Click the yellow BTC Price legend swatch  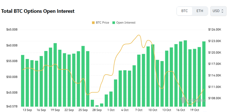93,23
